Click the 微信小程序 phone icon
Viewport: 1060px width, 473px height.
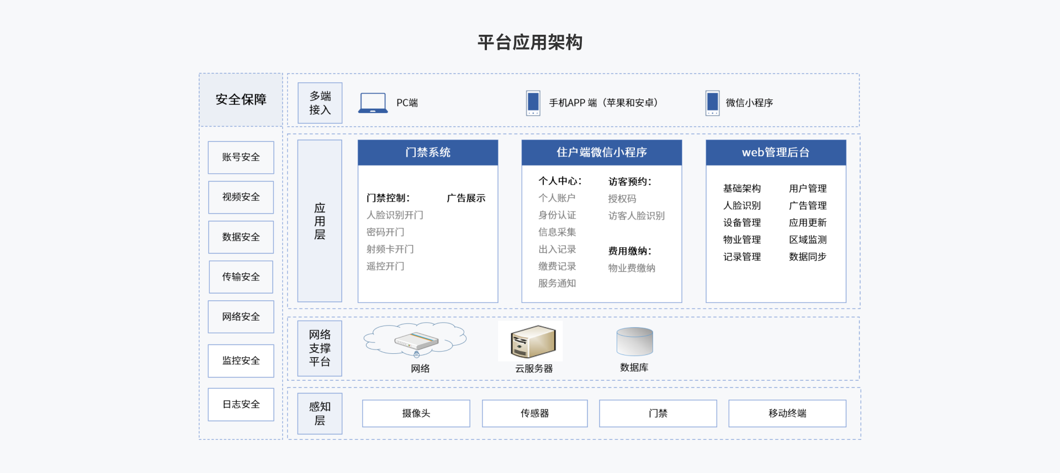[712, 103]
